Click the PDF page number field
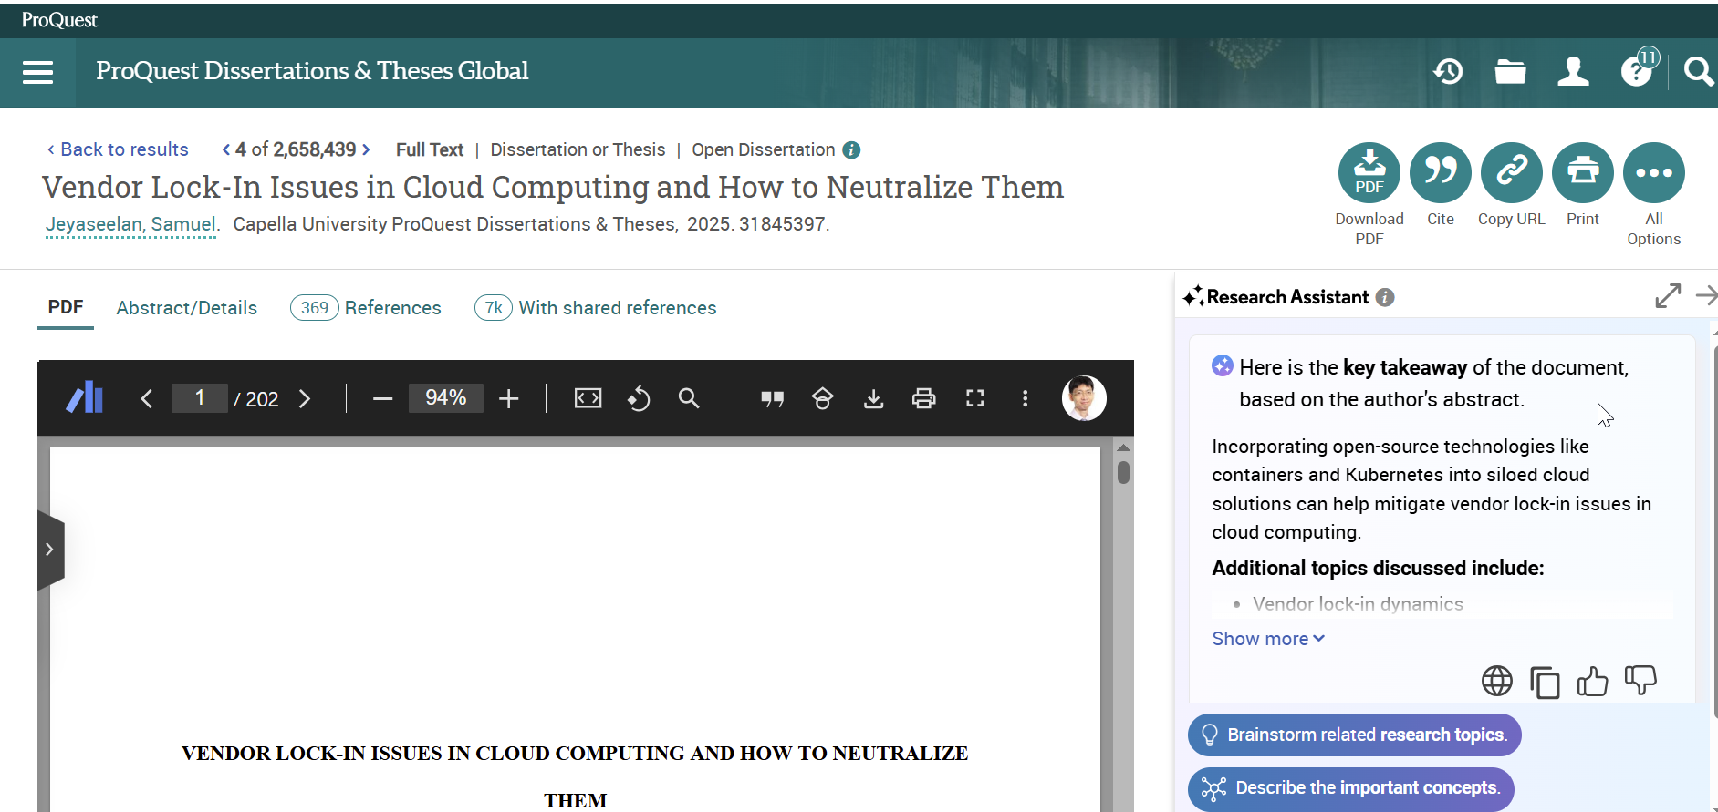Viewport: 1718px width, 812px height. pos(199,398)
